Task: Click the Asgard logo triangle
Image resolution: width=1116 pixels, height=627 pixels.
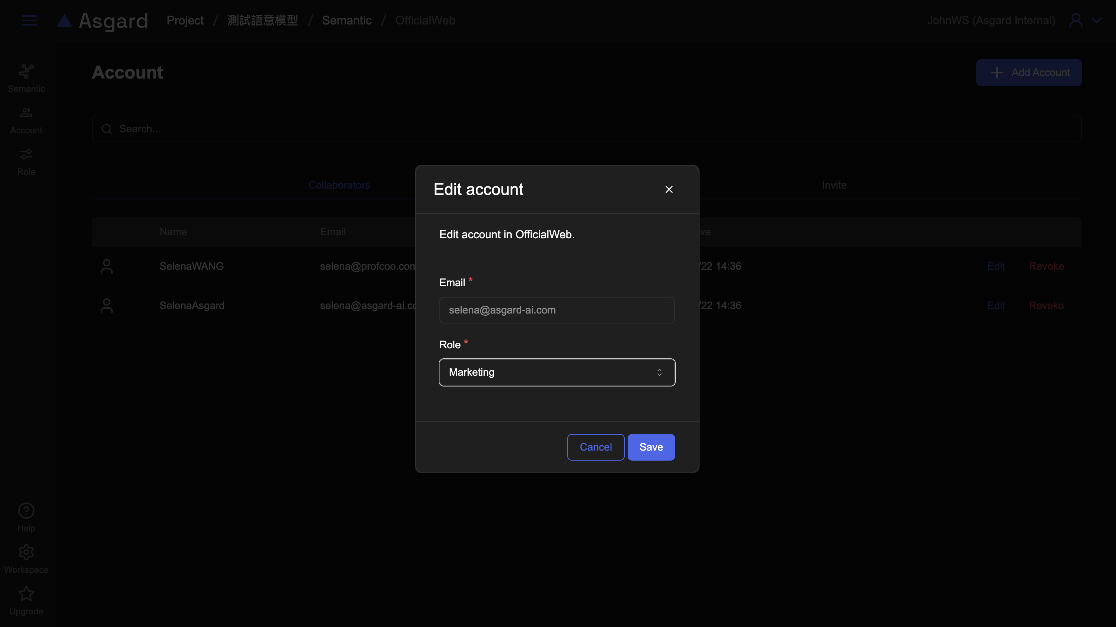Action: click(64, 21)
